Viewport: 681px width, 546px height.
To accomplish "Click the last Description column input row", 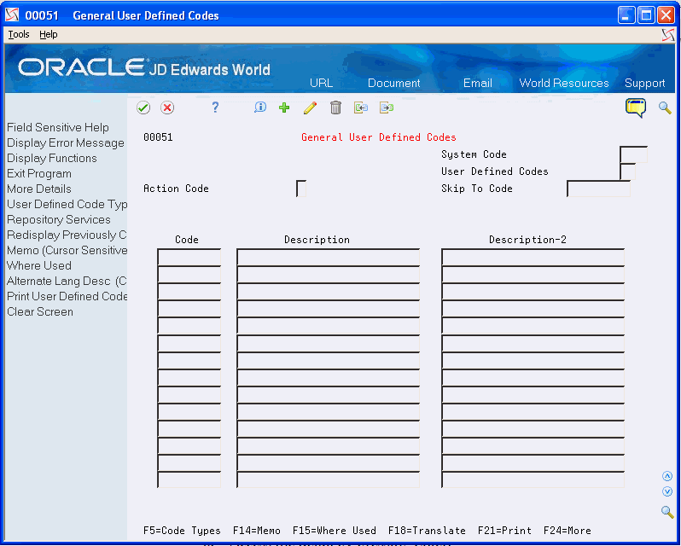I will click(328, 480).
